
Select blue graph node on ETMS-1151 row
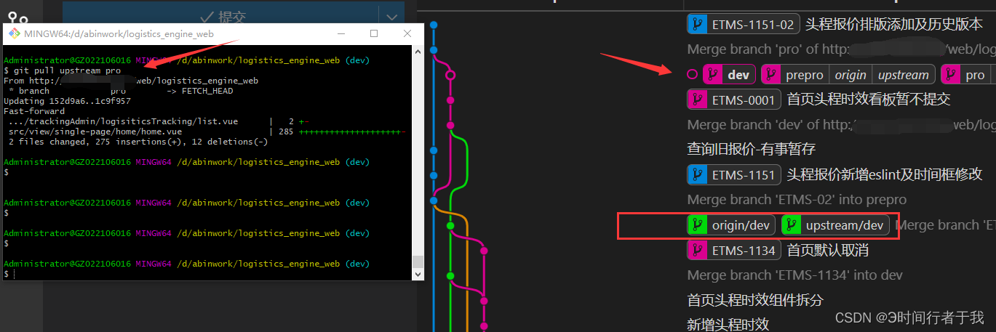[x=434, y=175]
